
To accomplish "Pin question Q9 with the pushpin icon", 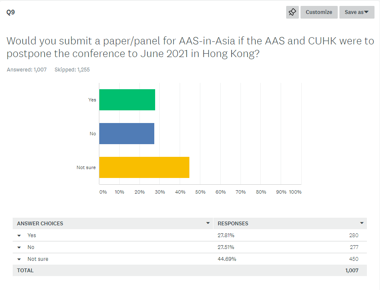I will (x=292, y=12).
